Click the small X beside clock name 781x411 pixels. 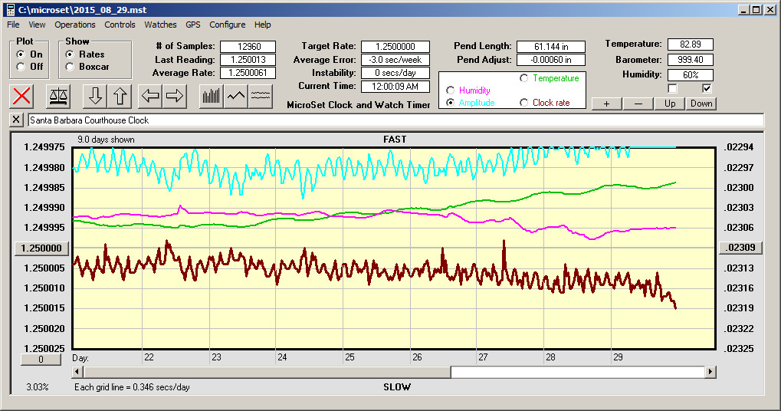16,120
